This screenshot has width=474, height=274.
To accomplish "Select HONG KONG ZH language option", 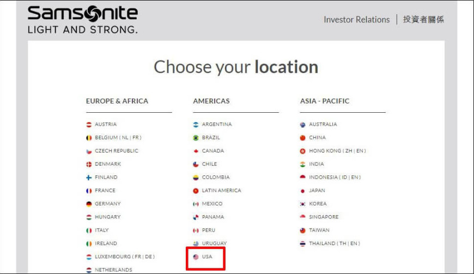I will [349, 151].
